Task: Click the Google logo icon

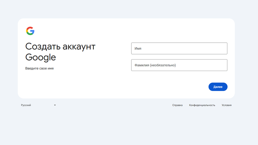Action: point(30,31)
